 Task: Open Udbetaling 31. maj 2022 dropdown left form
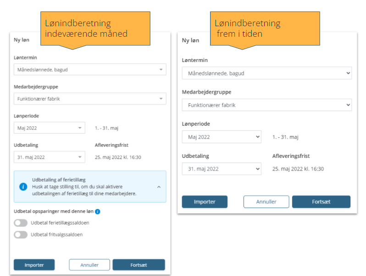coord(50,157)
